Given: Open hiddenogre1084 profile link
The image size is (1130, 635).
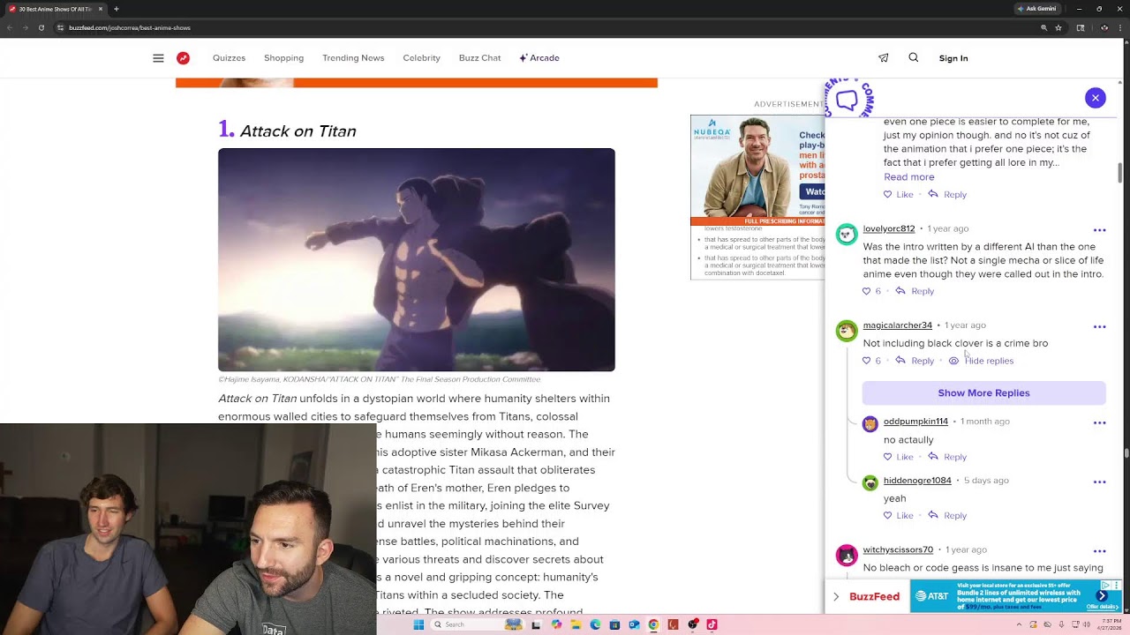Looking at the screenshot, I should (x=917, y=481).
